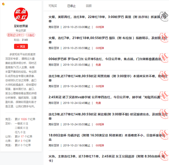Click the 竞彩足球 label on the 雷恩 entry
The image size is (169, 165).
pyautogui.click(x=54, y=27)
